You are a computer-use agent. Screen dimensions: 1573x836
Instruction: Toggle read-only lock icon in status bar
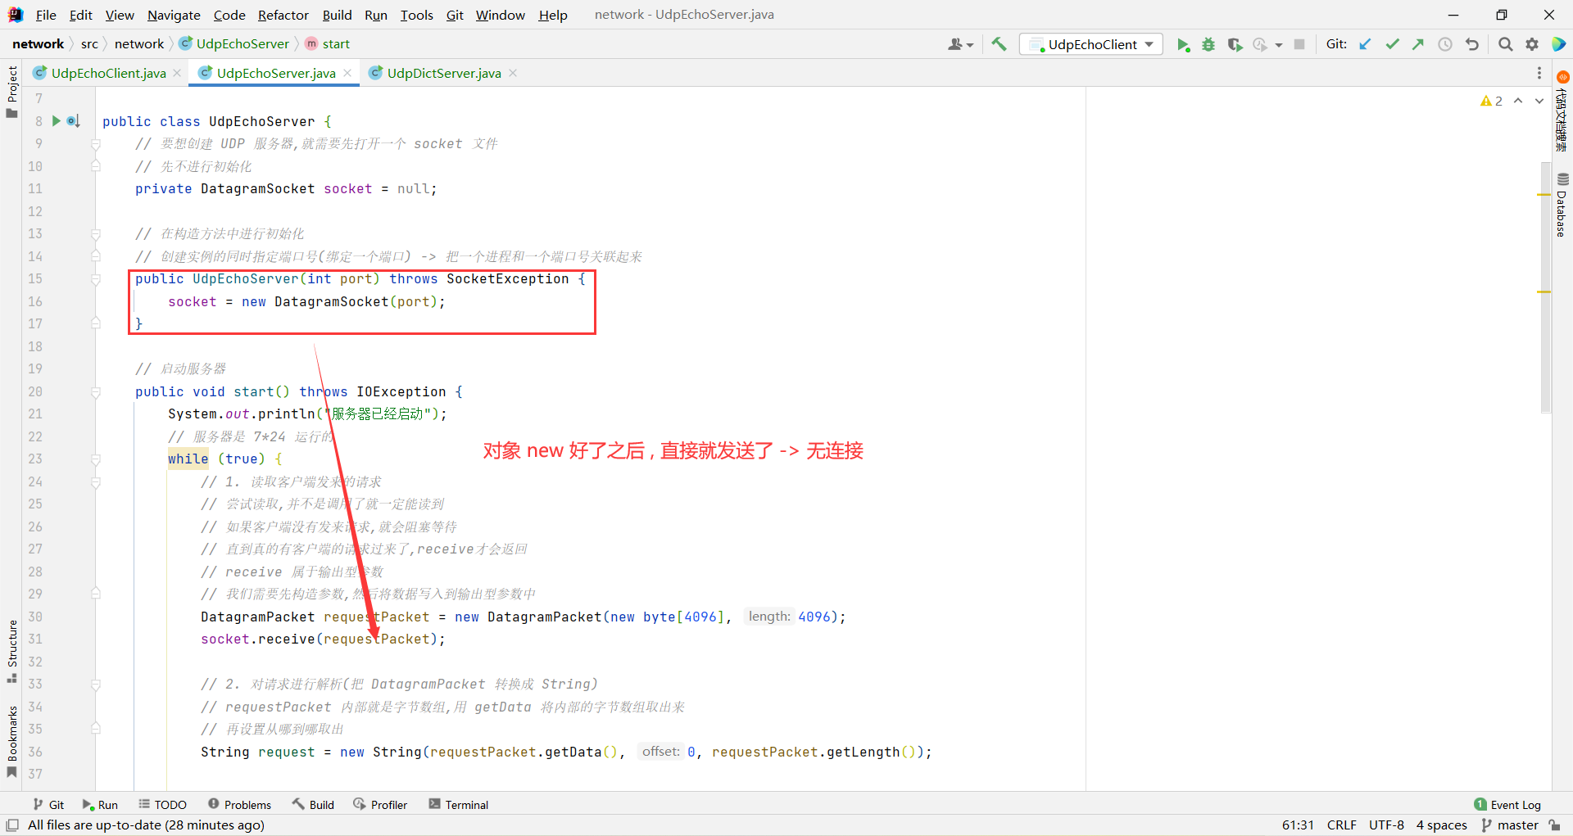coord(1554,825)
